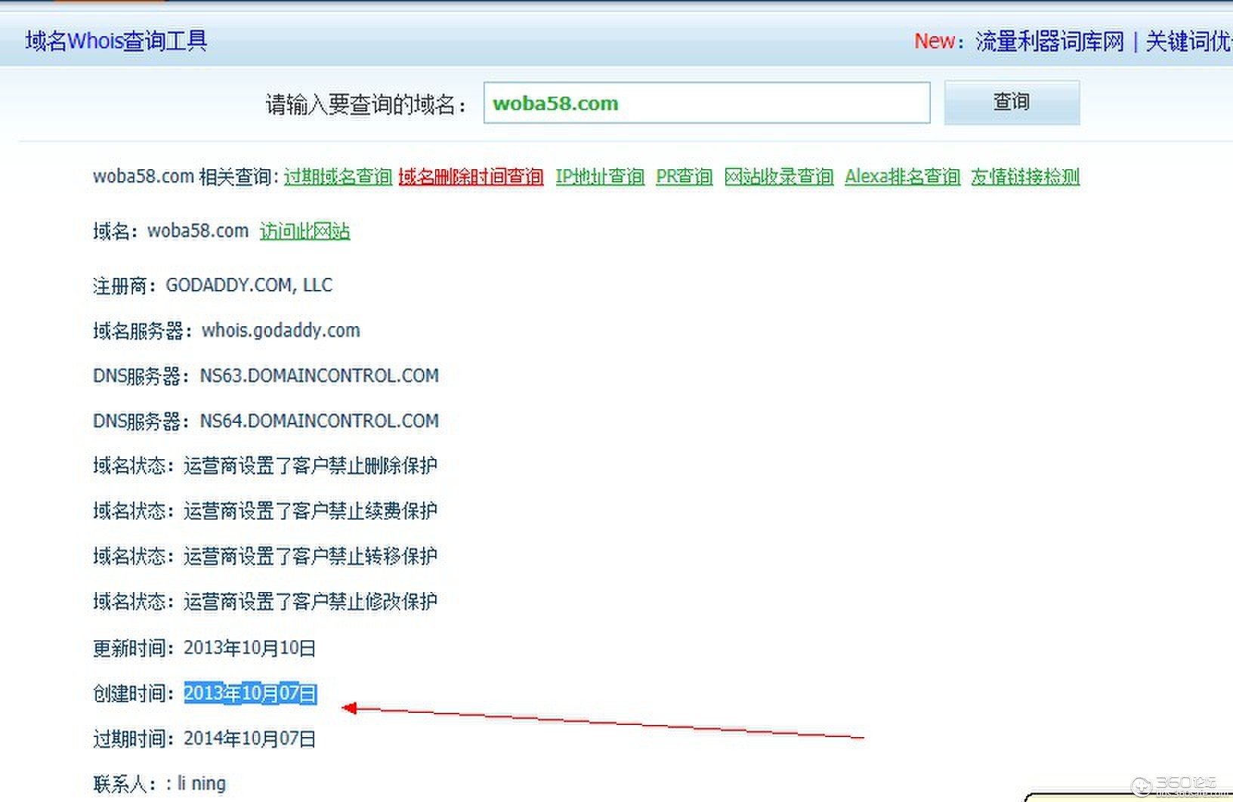Click the New label in the header

[x=935, y=42]
